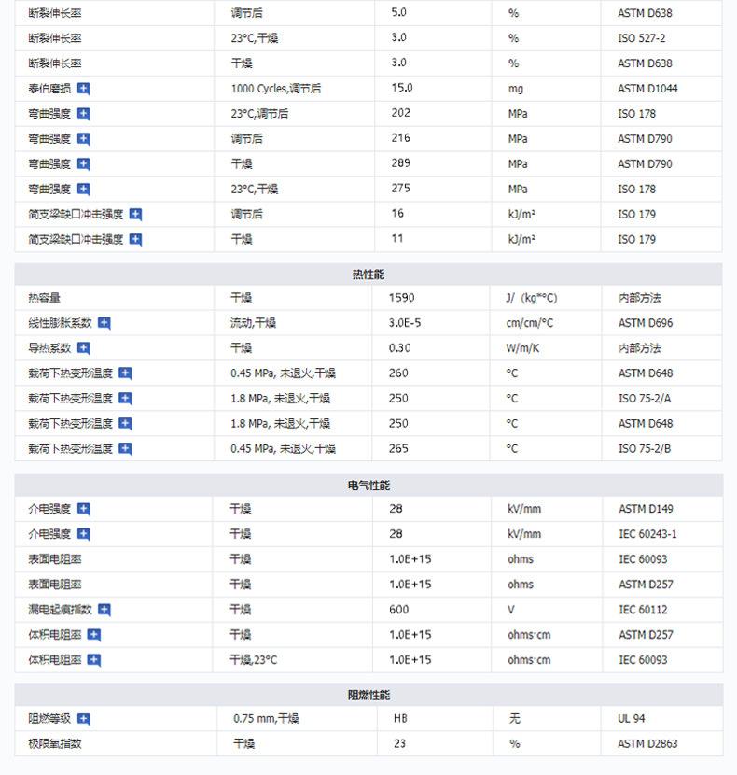Expand 简支梁缺口冲击强度 row with value 11
This screenshot has height=775, width=737.
(135, 240)
